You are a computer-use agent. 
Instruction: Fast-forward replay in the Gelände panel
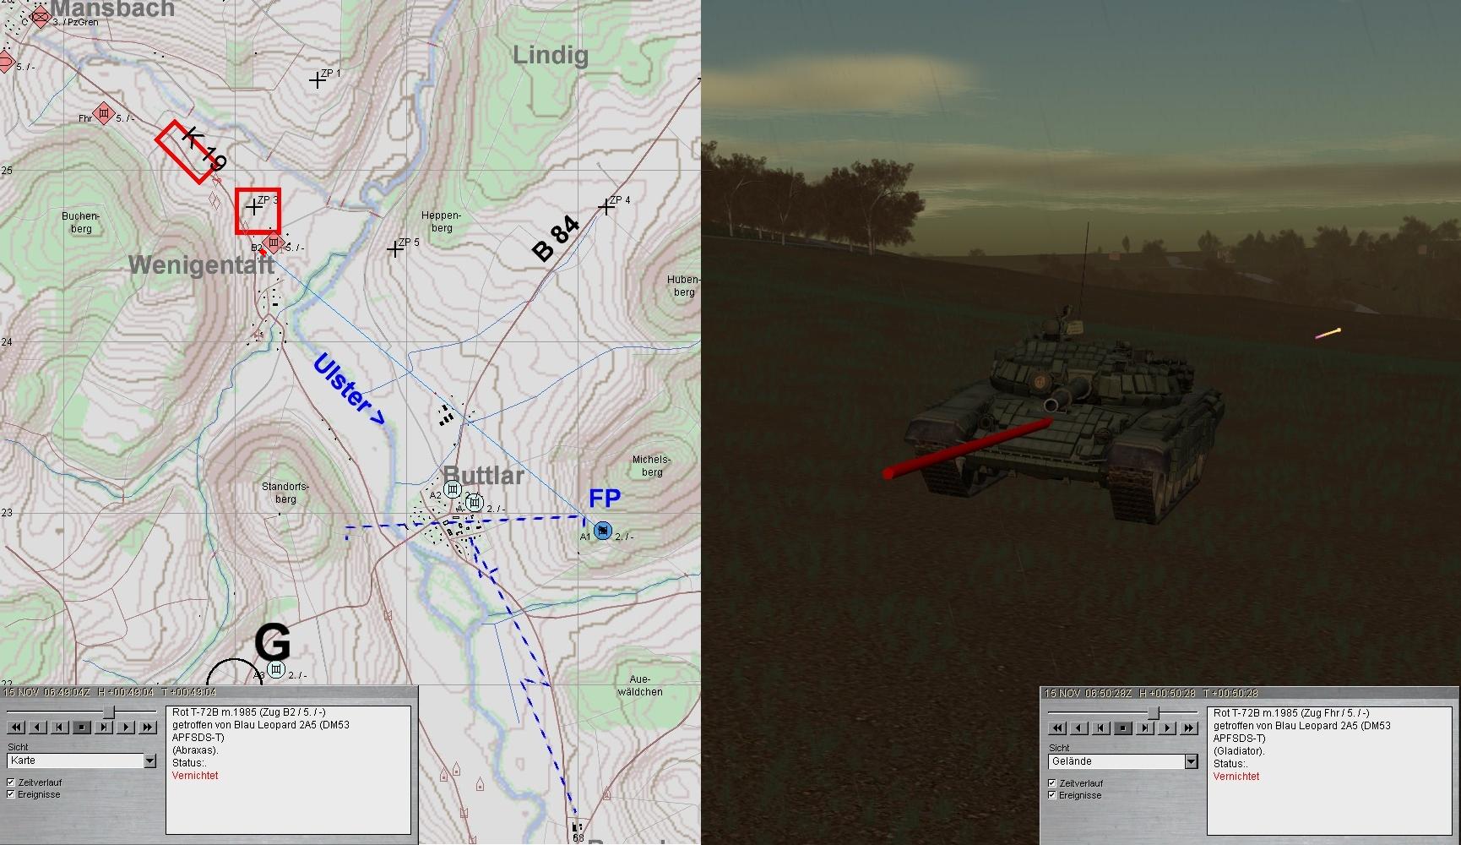[1189, 728]
